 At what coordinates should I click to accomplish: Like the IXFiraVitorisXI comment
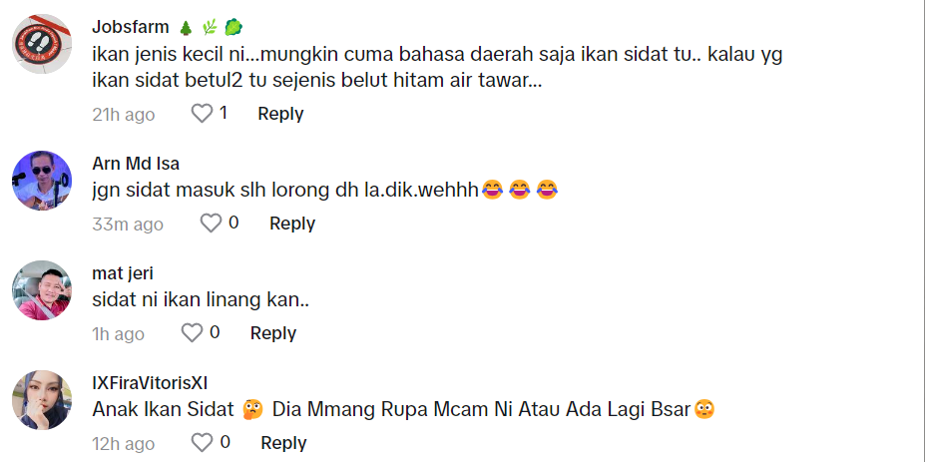(202, 442)
